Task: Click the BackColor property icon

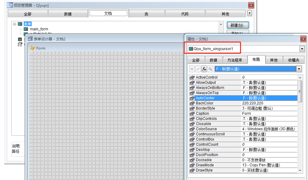Action: (x=192, y=103)
